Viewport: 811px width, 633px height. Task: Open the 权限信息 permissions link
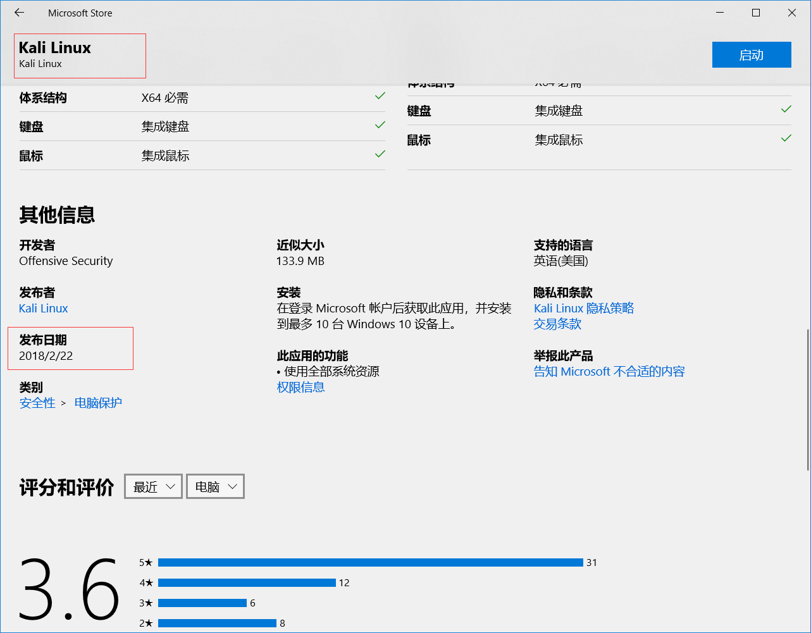pyautogui.click(x=300, y=387)
